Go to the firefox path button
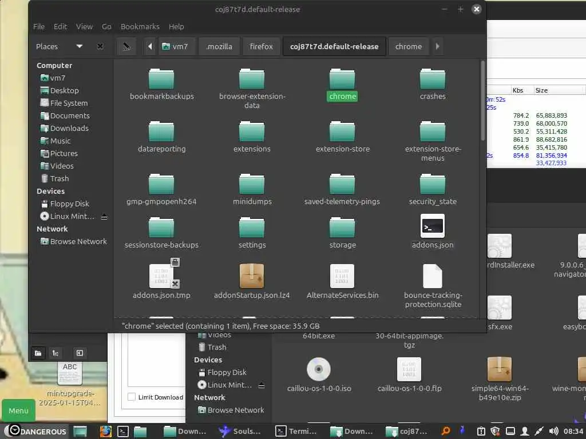 click(261, 46)
